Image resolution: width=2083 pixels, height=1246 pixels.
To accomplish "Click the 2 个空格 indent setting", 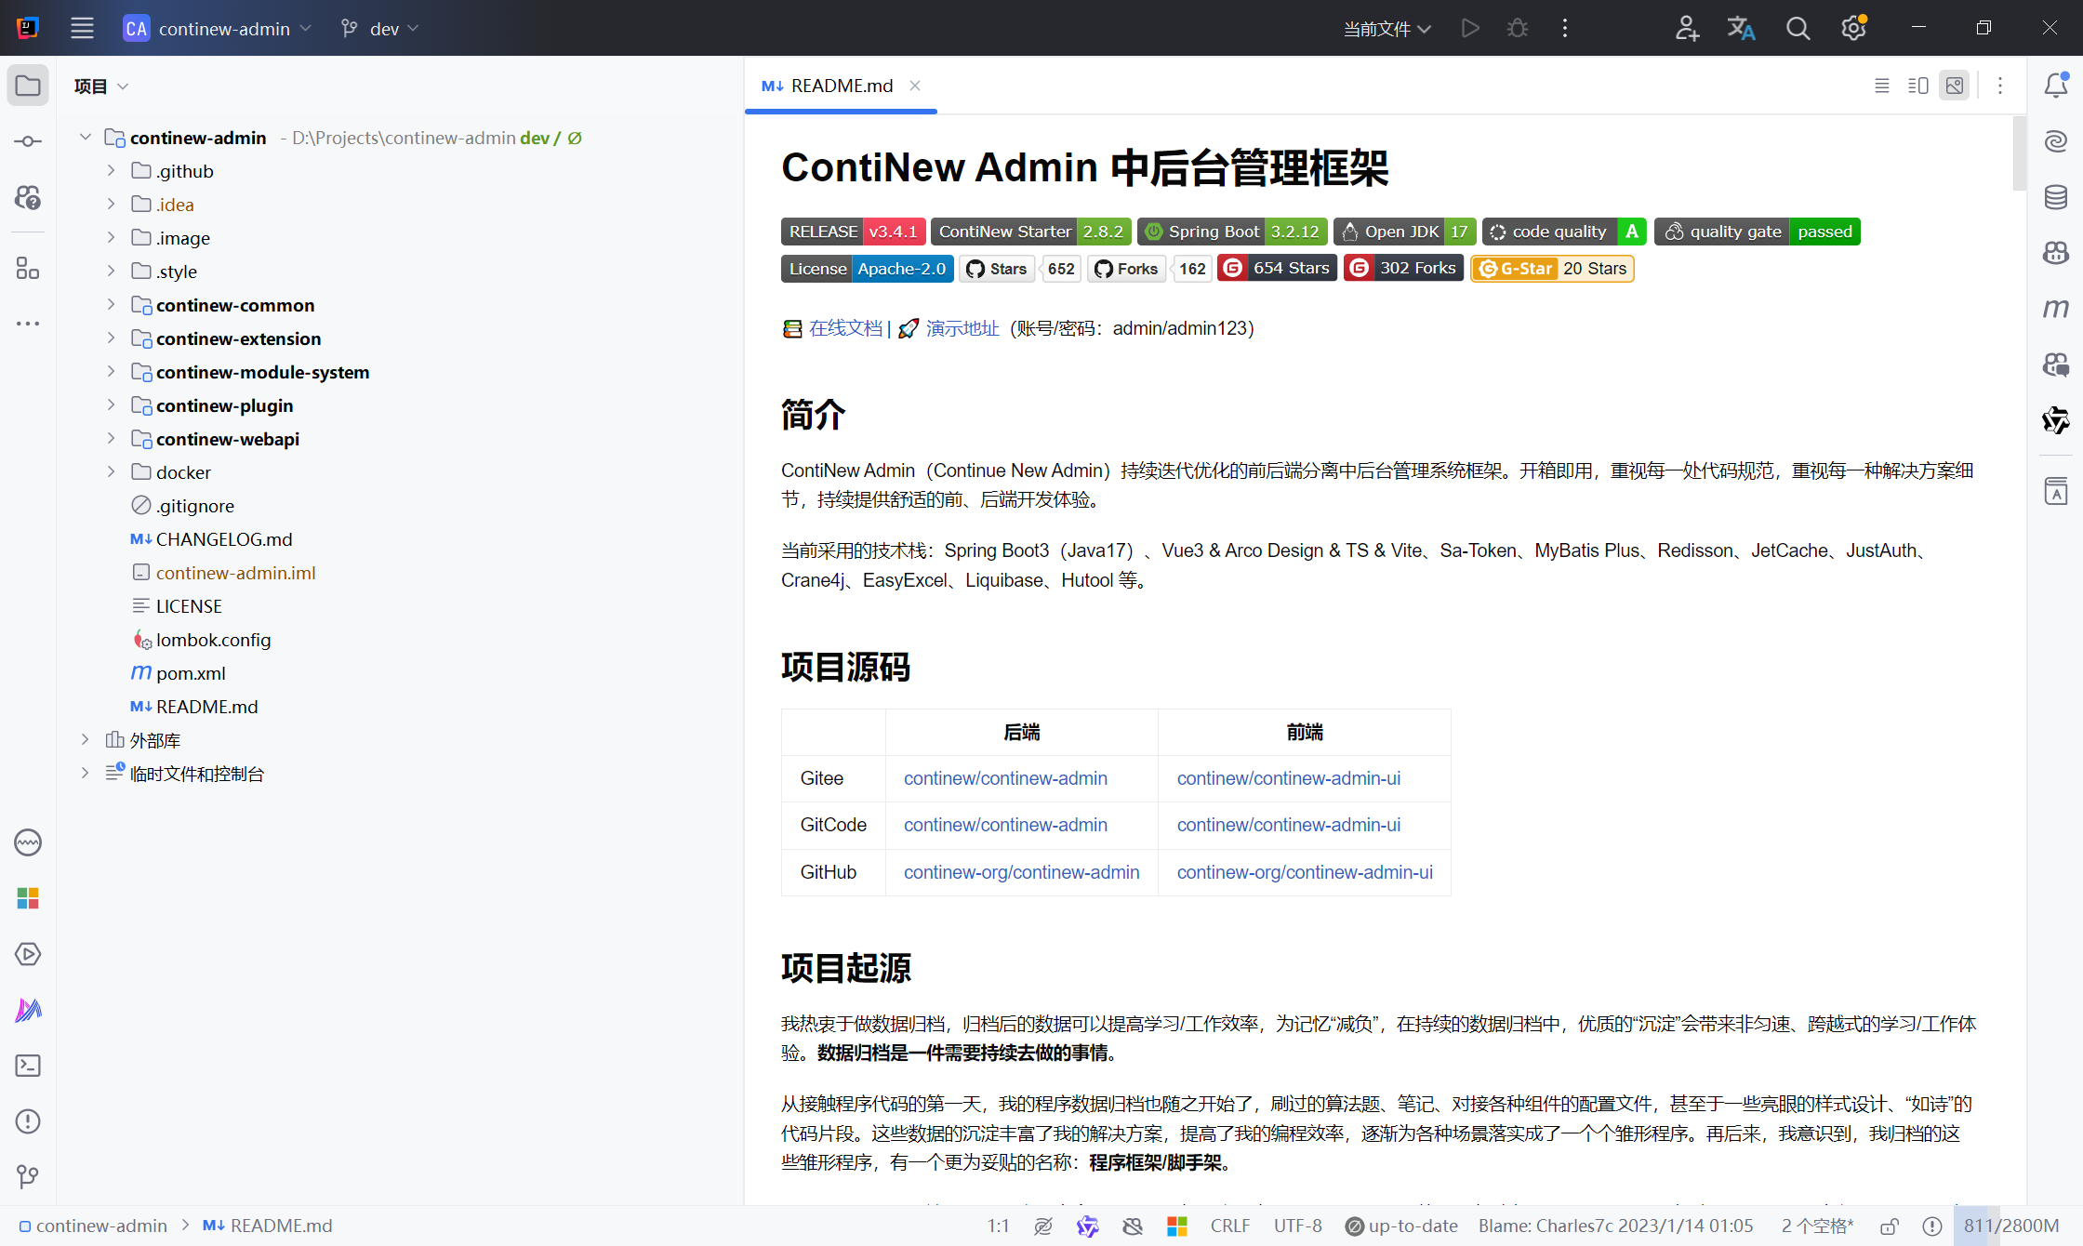I will (x=1817, y=1226).
